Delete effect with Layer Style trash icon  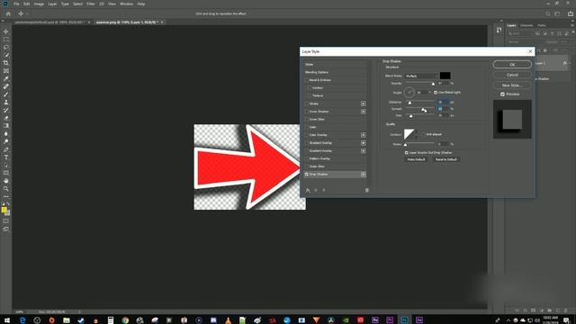pyautogui.click(x=366, y=190)
